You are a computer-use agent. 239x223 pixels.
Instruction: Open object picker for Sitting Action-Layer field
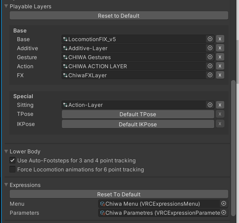(210, 105)
